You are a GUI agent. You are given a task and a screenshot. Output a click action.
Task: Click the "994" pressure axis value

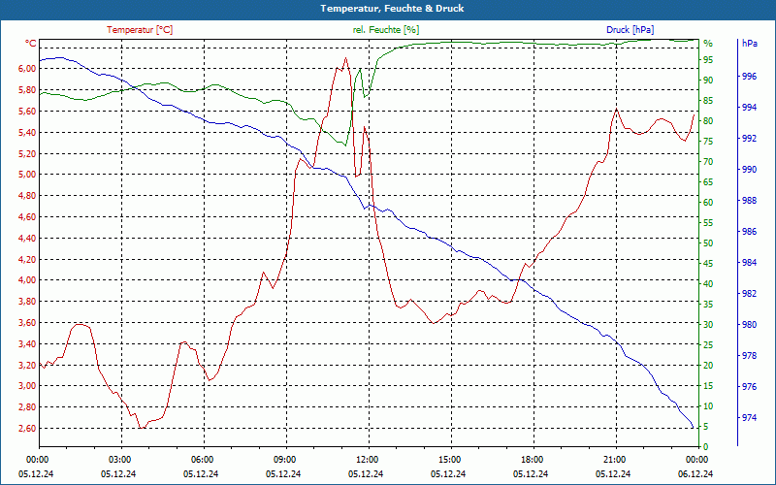point(750,108)
